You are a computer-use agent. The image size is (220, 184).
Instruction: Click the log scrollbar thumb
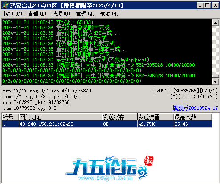(x=215, y=76)
